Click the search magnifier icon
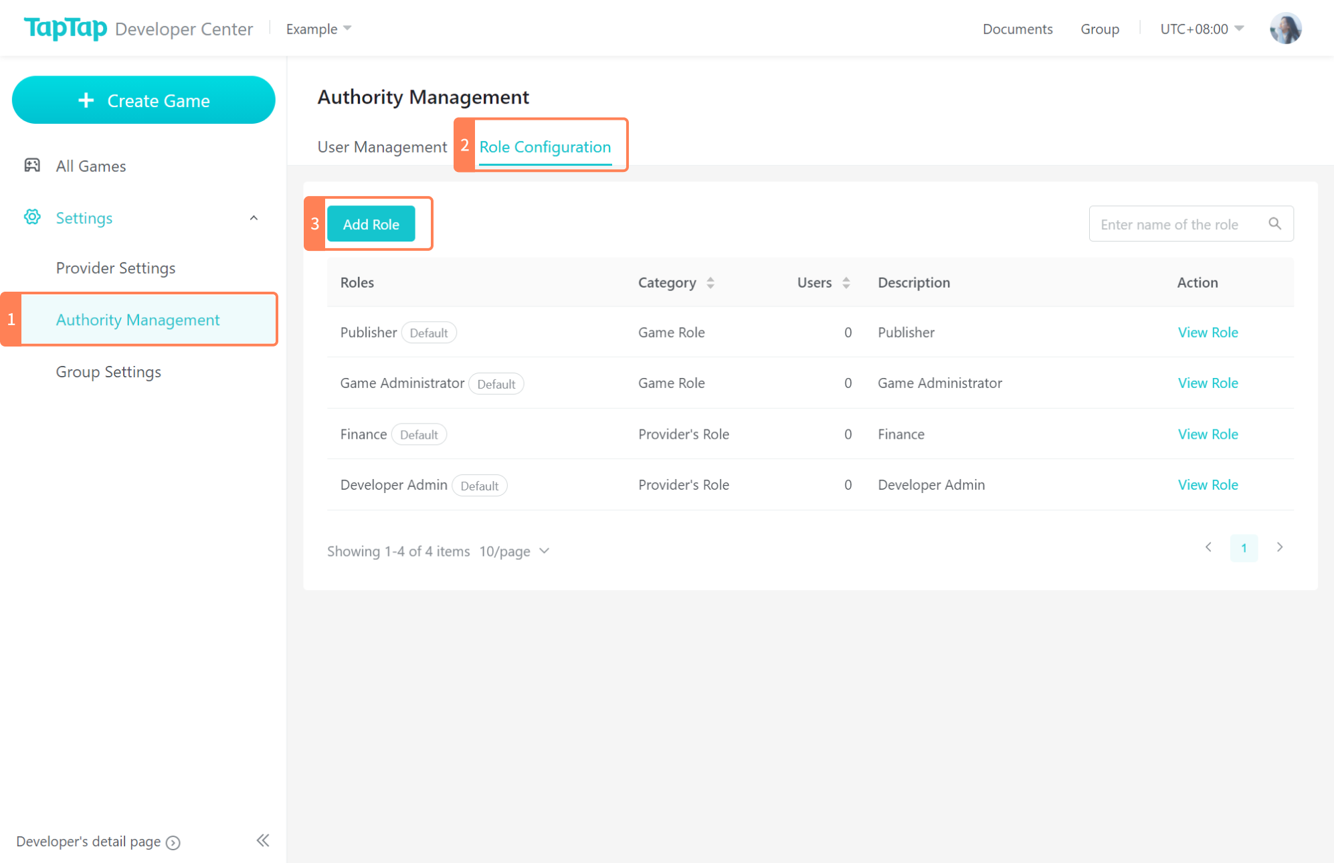1334x863 pixels. point(1274,223)
